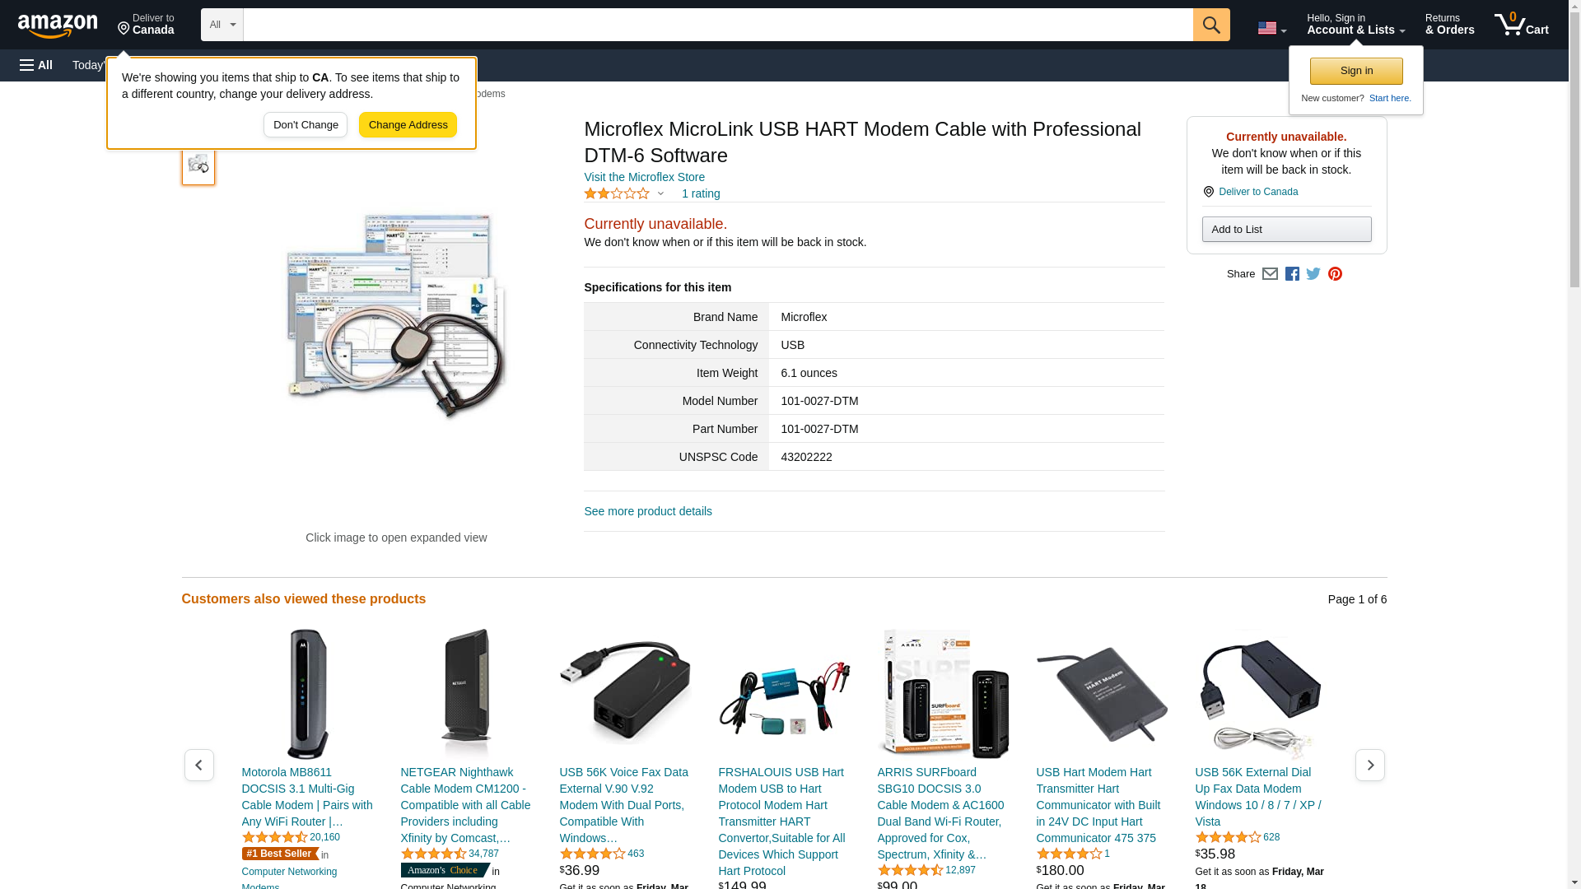The height and width of the screenshot is (889, 1581).
Task: Open language flag dropdown
Action: 1271,28
